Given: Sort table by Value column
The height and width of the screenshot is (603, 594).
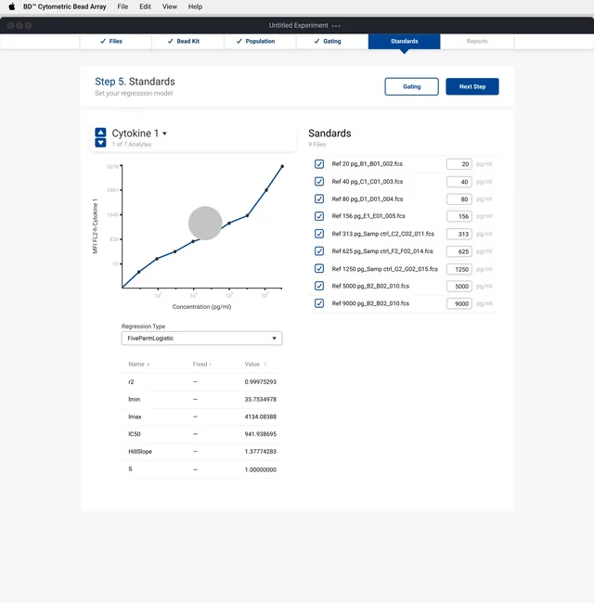Looking at the screenshot, I should (255, 365).
